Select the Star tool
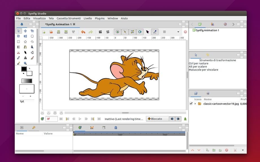Image resolution: width=260 pixels, height=162 pixels. coord(25,42)
